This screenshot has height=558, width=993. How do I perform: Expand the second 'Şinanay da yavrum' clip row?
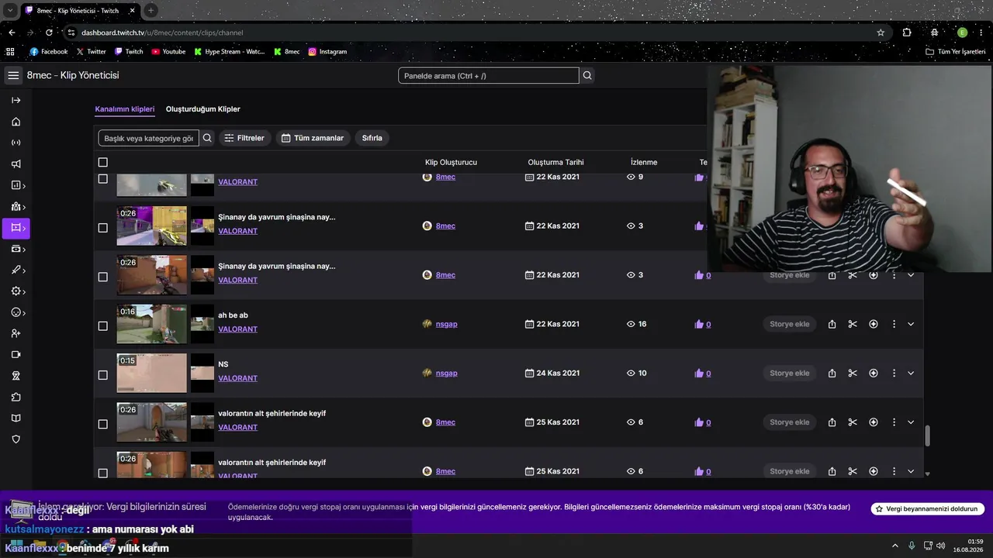click(x=911, y=275)
